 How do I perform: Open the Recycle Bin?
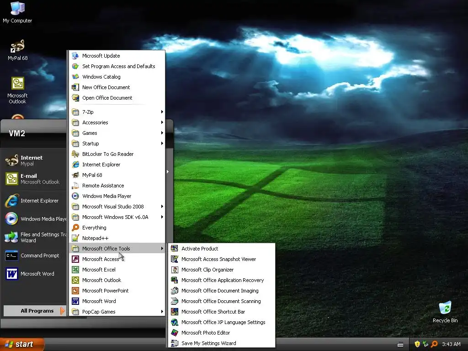(445, 312)
